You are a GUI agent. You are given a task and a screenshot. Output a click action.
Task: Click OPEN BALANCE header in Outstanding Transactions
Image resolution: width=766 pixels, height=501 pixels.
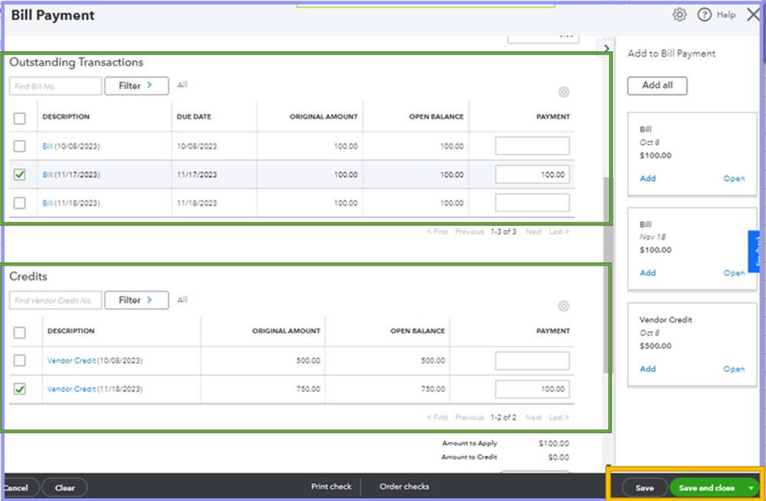[436, 116]
